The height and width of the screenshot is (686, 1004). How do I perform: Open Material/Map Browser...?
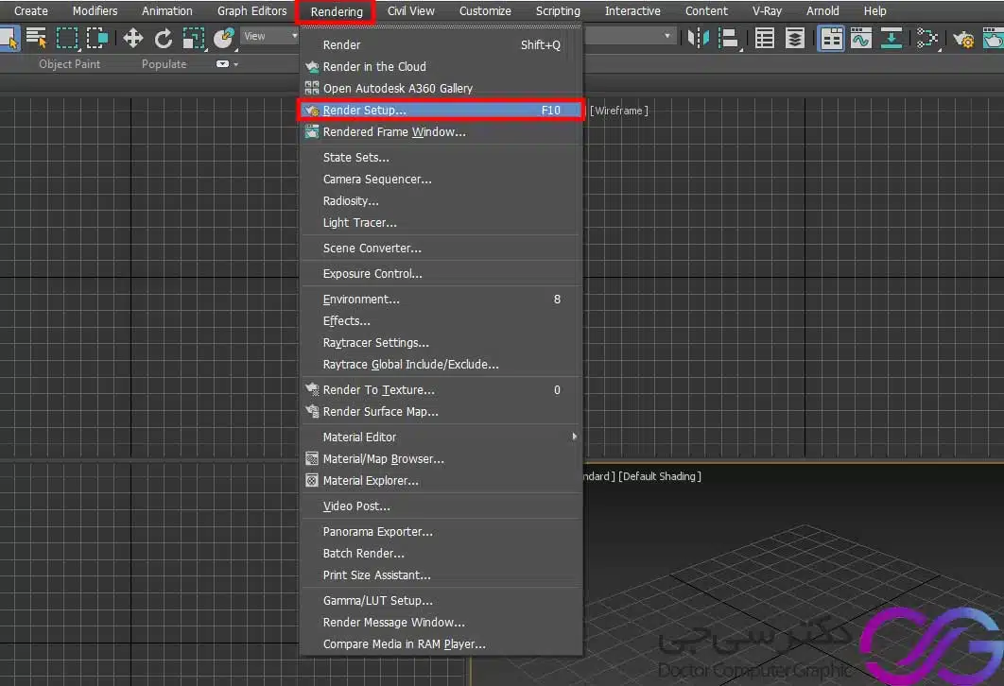pos(441,459)
